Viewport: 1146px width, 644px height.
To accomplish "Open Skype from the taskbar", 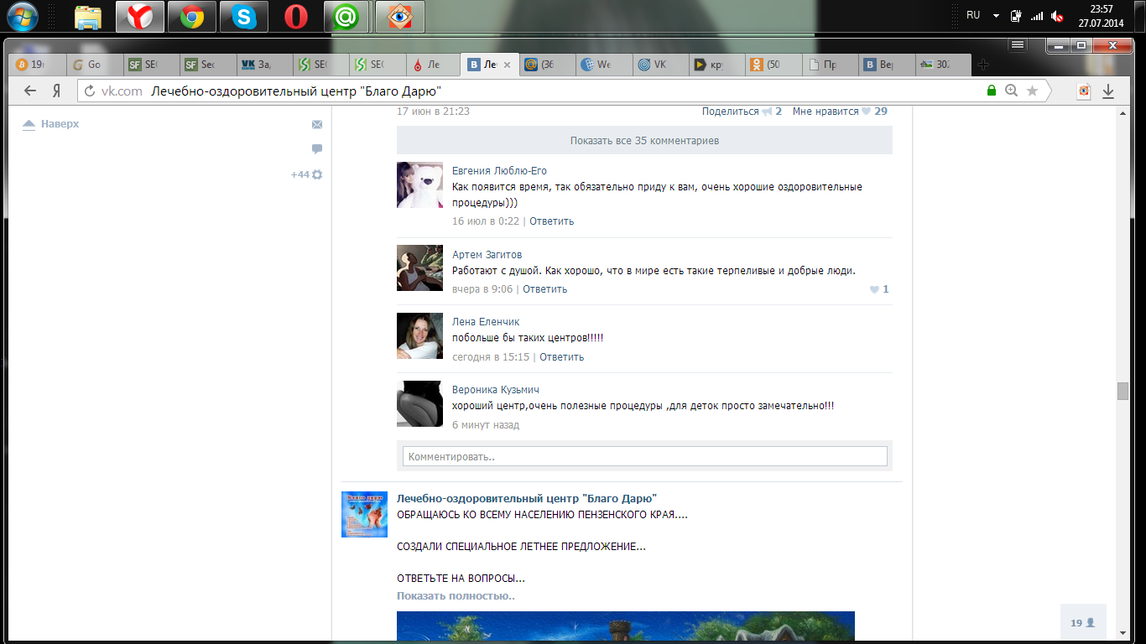I will click(244, 17).
